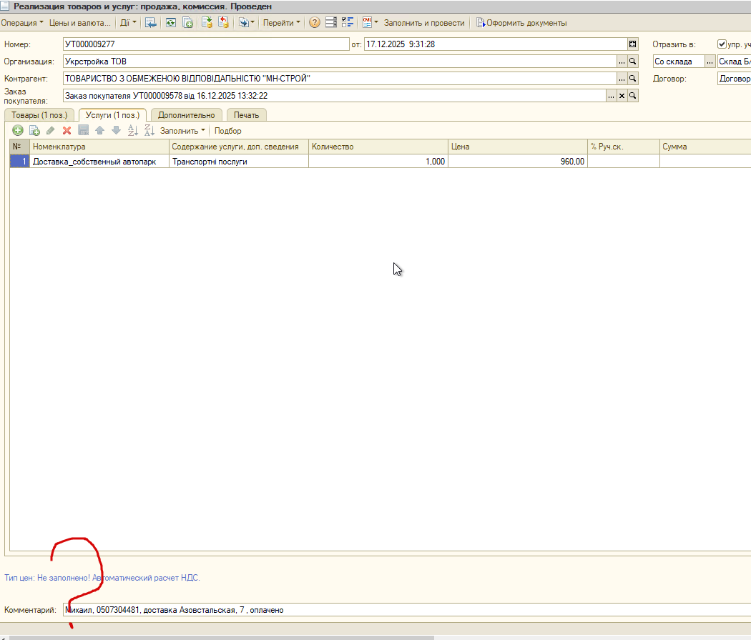Click the finish editing disk icon in the table toolbar
This screenshot has height=640, width=751.
(84, 130)
